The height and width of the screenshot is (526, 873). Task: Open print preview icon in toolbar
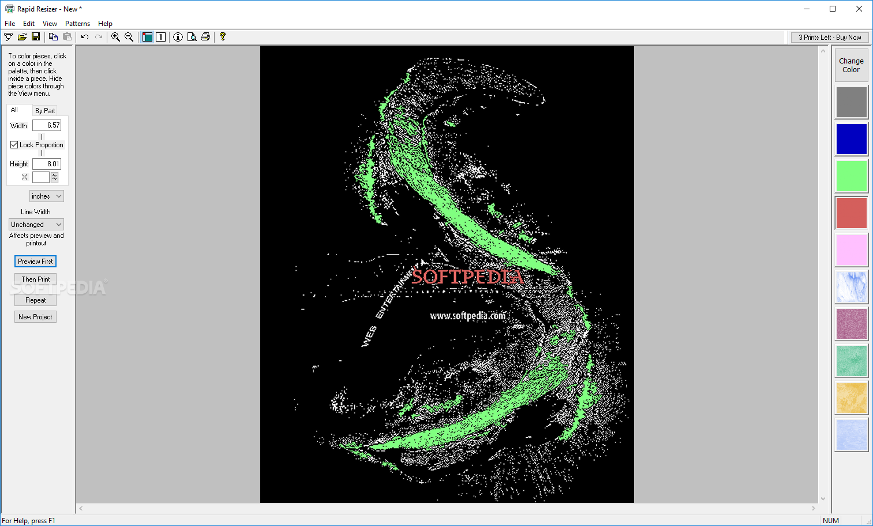click(x=192, y=37)
